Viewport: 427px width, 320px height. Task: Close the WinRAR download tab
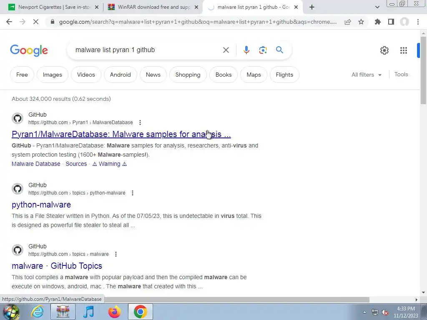point(196,7)
